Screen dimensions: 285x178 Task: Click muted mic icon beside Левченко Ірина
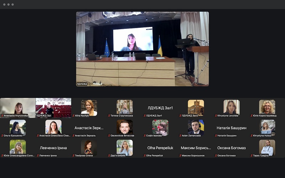coord(38,156)
